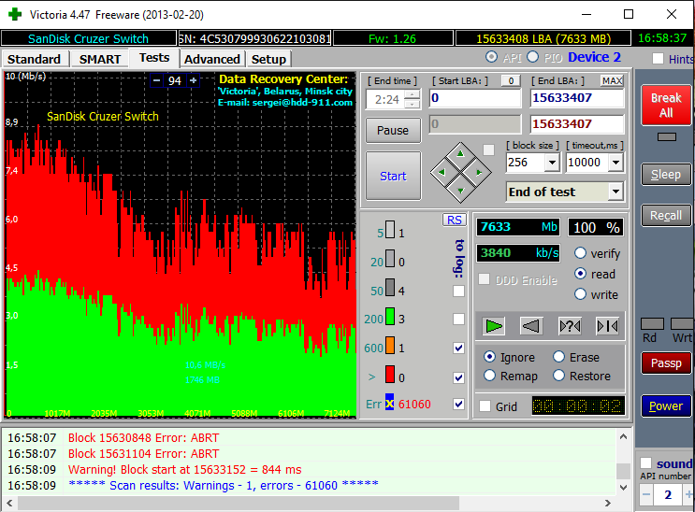Open the End of test dropdown
This screenshot has width=695, height=512.
[615, 192]
